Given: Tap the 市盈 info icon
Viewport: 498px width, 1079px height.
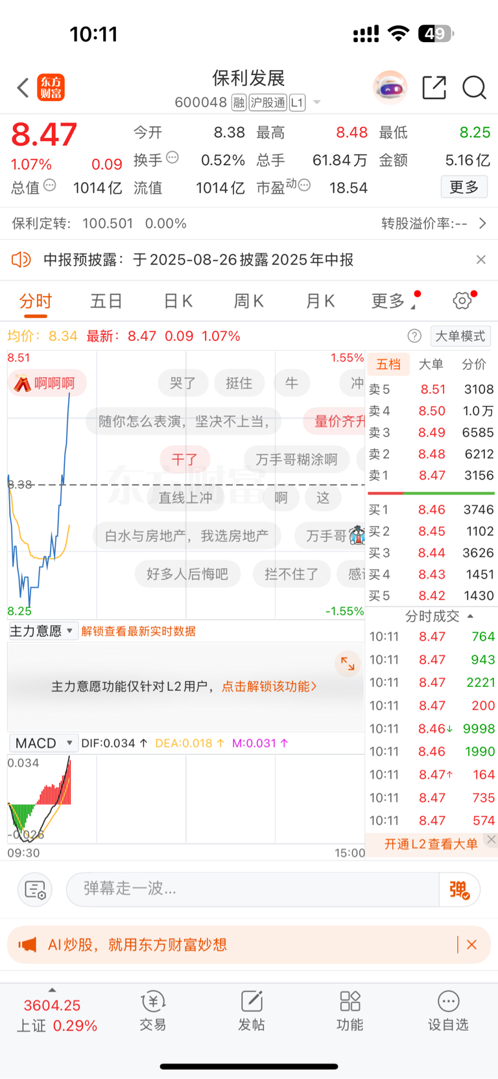Looking at the screenshot, I should [304, 185].
